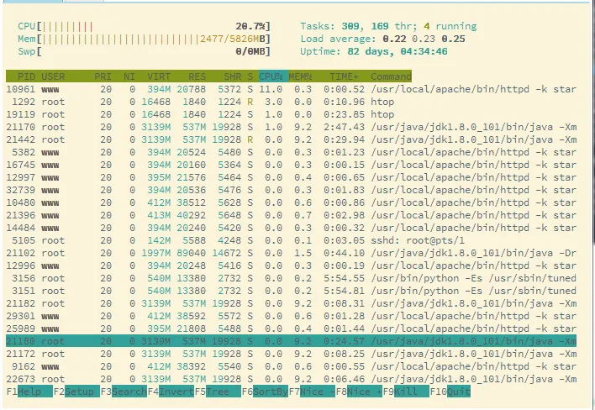
Task: Click the PID column header
Action: point(26,76)
